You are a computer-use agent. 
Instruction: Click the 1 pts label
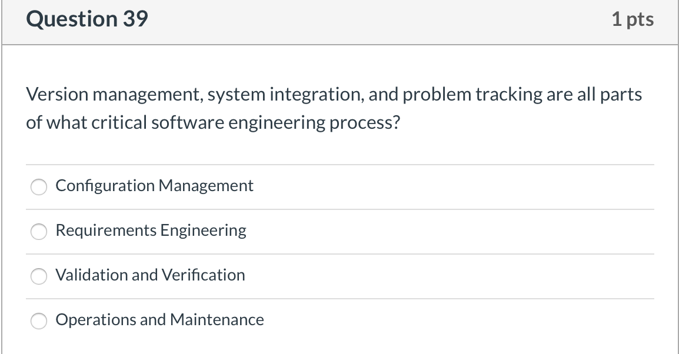click(x=633, y=18)
